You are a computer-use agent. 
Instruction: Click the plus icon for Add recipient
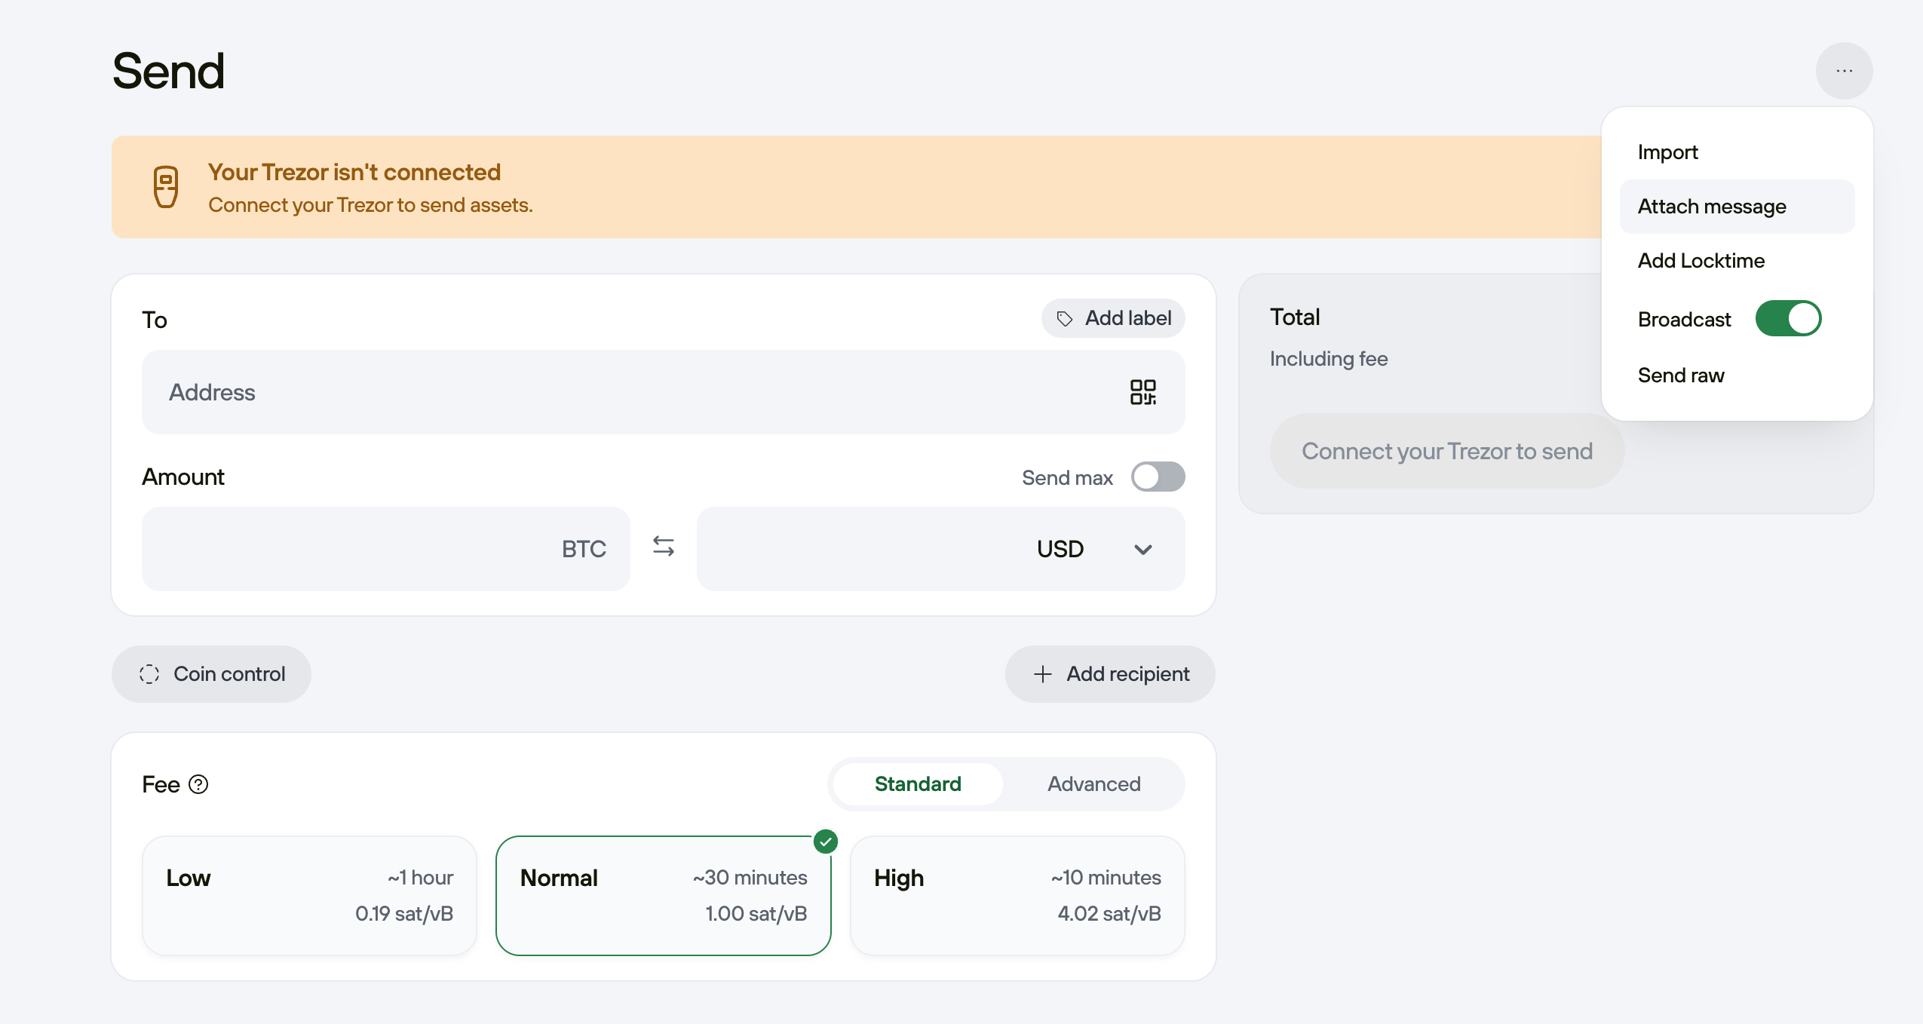[x=1042, y=674]
